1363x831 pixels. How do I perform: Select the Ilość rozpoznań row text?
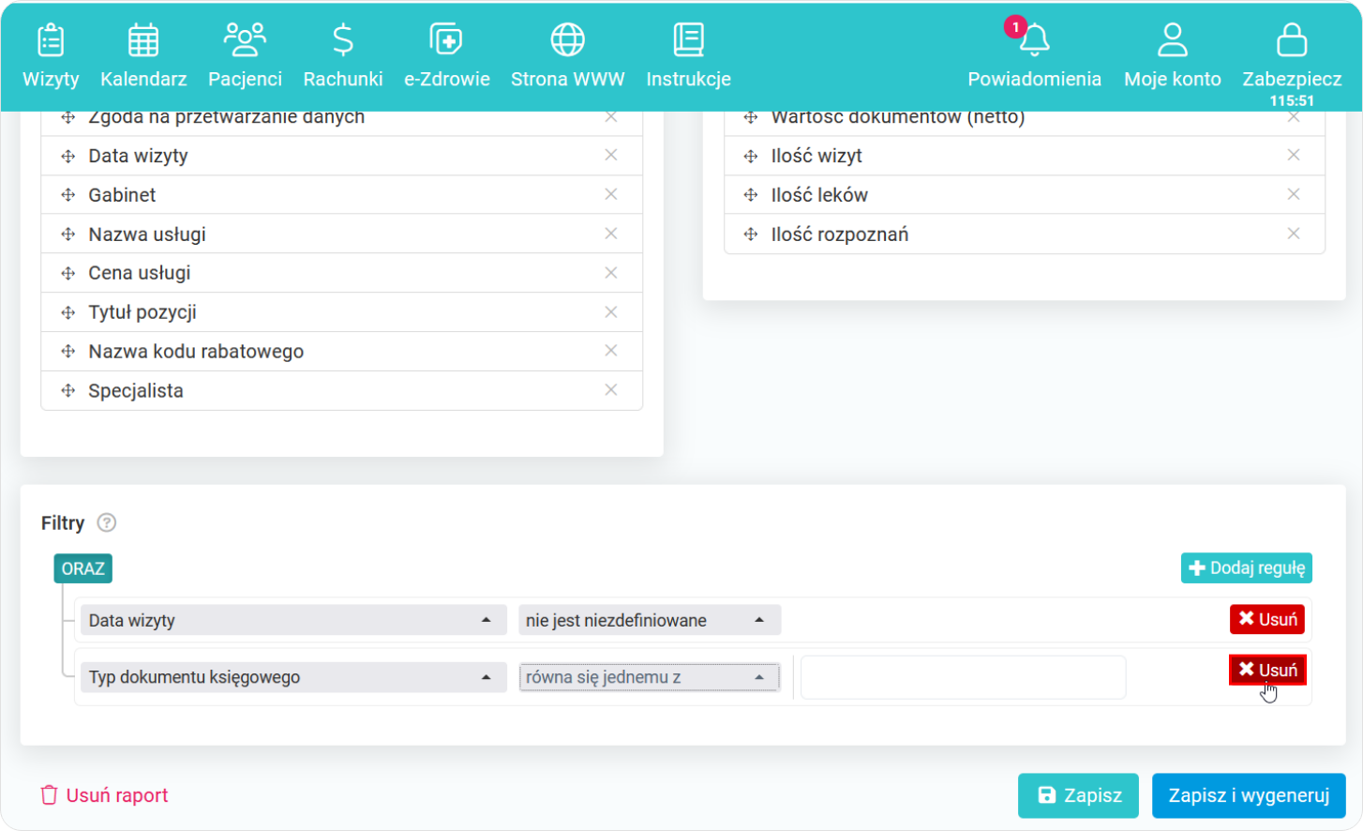pyautogui.click(x=840, y=234)
